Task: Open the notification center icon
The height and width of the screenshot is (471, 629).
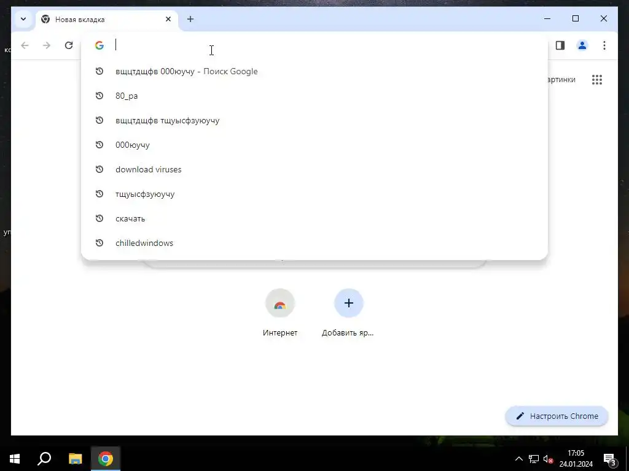Action: click(609, 459)
